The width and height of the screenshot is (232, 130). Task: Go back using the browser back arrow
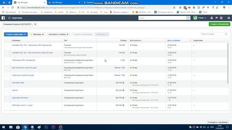3,8
